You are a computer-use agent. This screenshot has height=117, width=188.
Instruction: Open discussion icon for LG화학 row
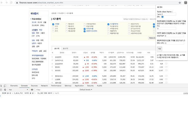pos(166,79)
